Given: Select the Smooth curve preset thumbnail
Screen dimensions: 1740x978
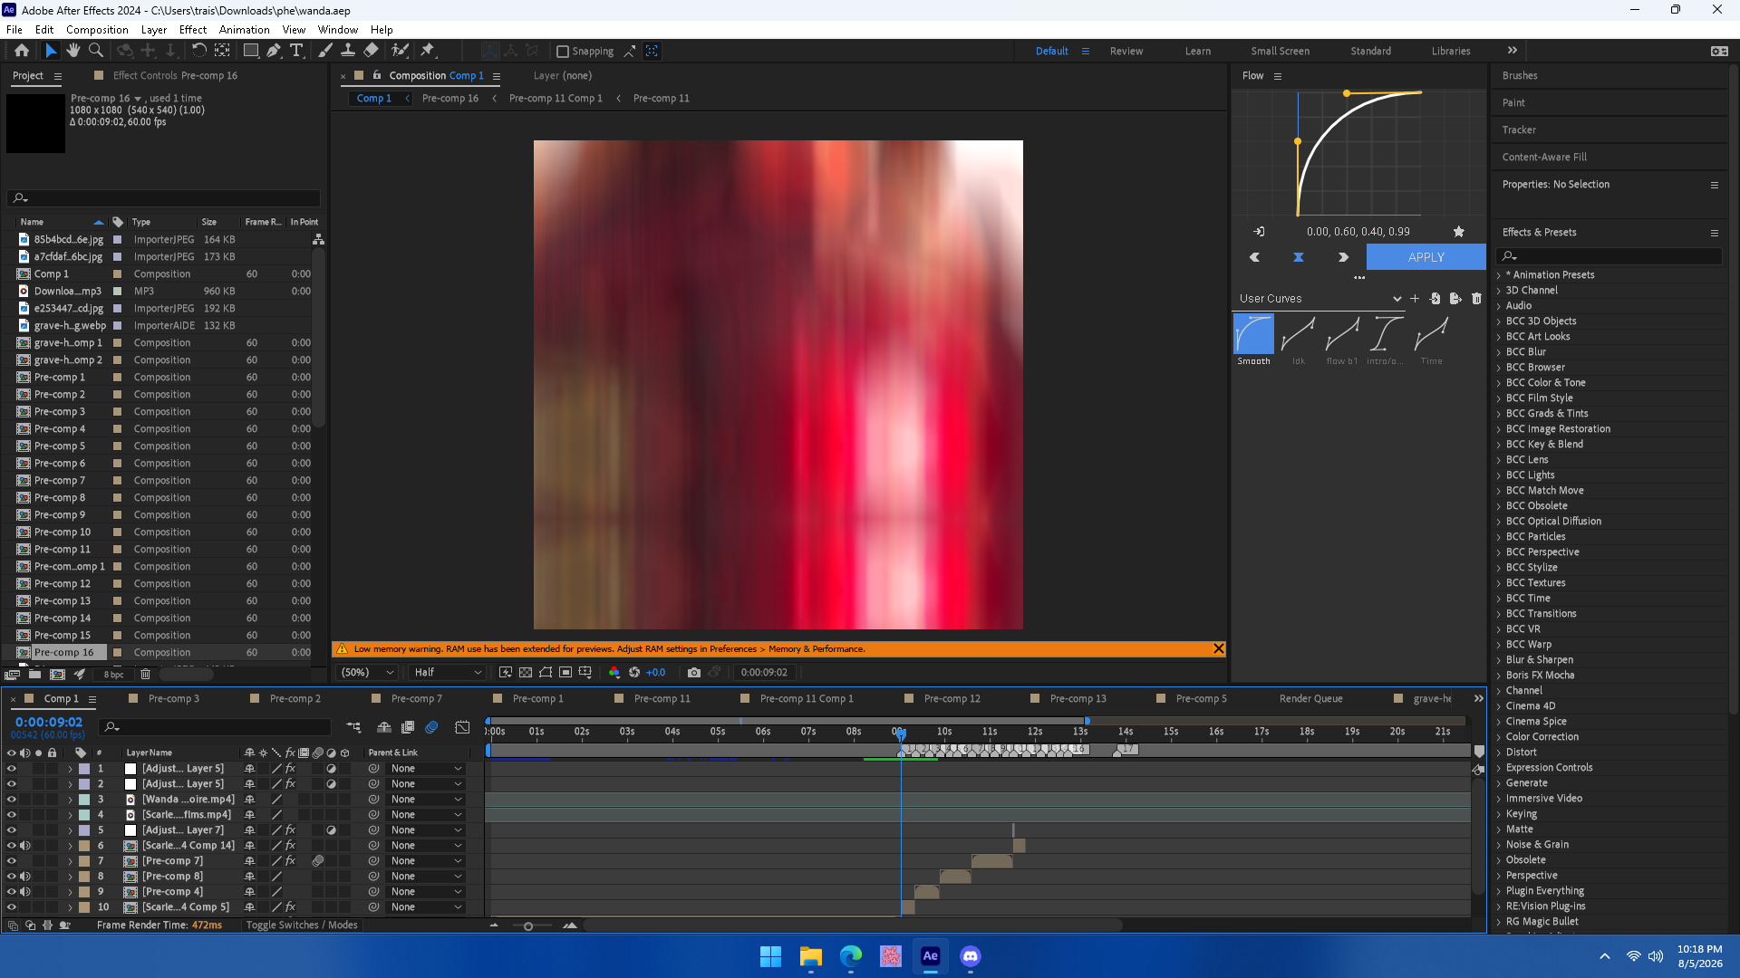Looking at the screenshot, I should tap(1253, 334).
